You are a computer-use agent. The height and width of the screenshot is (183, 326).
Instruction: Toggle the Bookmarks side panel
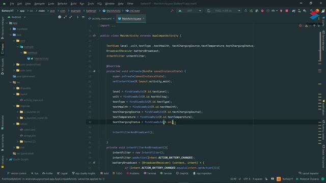point(3,123)
